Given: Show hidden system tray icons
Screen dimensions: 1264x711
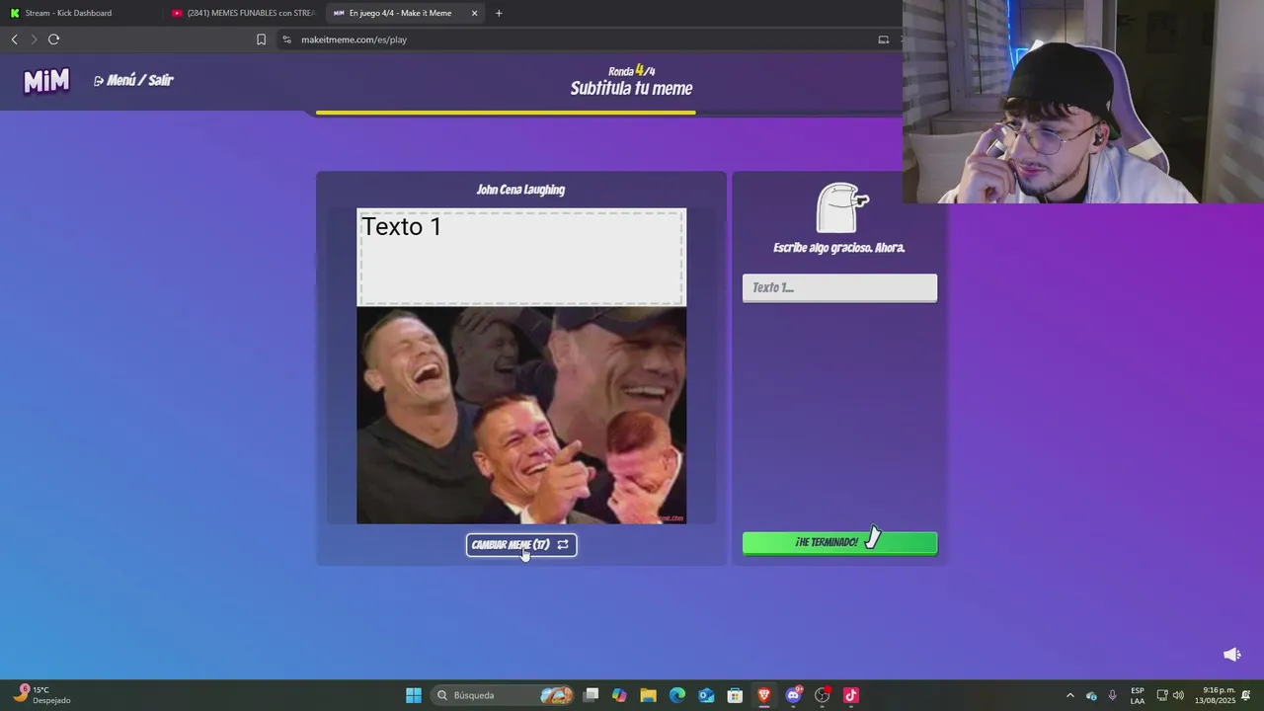Looking at the screenshot, I should pos(1069,695).
